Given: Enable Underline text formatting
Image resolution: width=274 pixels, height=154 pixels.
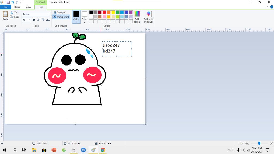Looking at the screenshot, I should 43,20.
